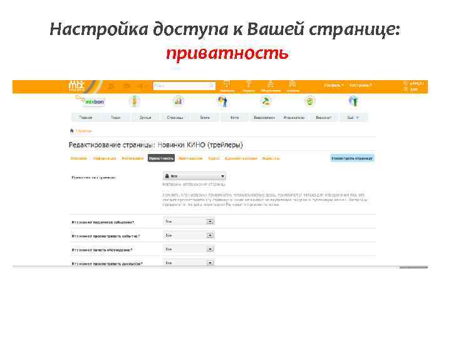
Task: Go to the ninth navigation bar item
Action: 324,118
